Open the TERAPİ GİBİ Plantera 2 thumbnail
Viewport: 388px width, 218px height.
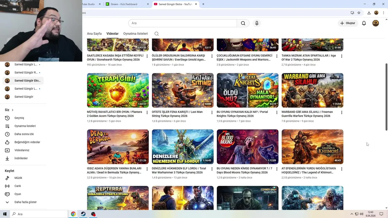pyautogui.click(x=118, y=90)
